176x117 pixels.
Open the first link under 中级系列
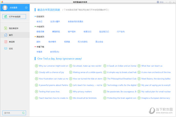40,32
